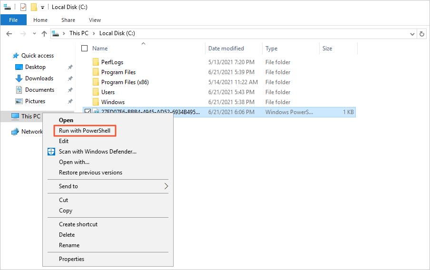Open the Downloads quick access folder
Viewport: 430px width, 270px height.
click(39, 78)
